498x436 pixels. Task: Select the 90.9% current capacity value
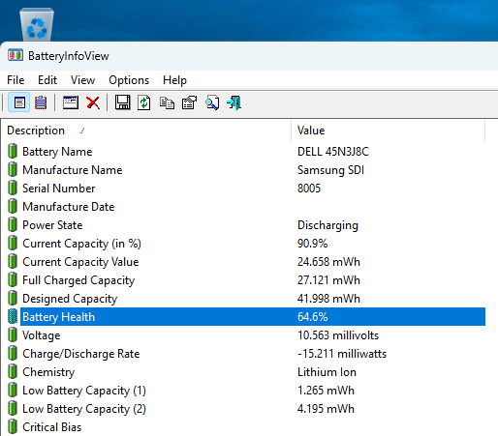[312, 244]
